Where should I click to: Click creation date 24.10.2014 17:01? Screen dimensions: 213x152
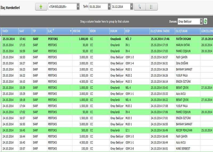point(159,118)
